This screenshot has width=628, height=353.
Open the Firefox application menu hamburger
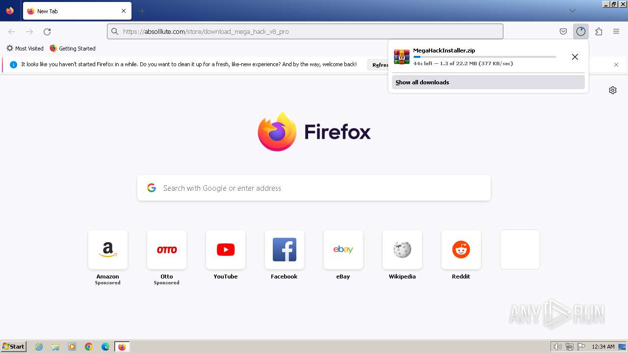point(616,31)
